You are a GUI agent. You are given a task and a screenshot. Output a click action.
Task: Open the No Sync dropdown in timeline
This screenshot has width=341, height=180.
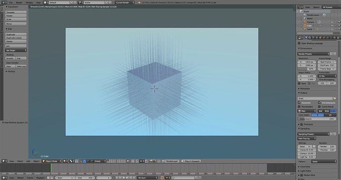point(147,178)
